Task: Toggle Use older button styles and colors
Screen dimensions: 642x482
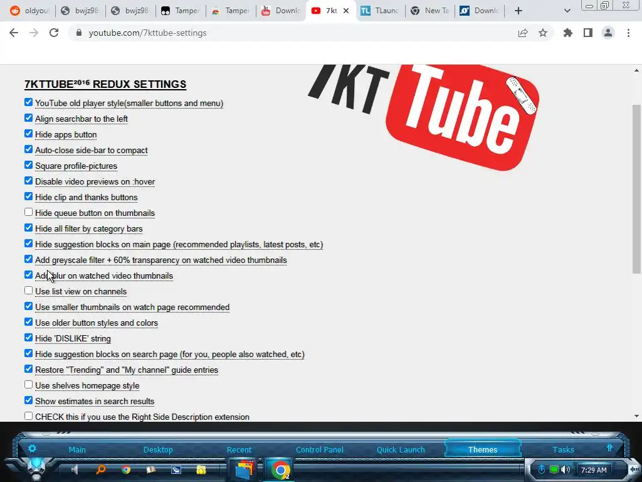Action: pos(28,322)
